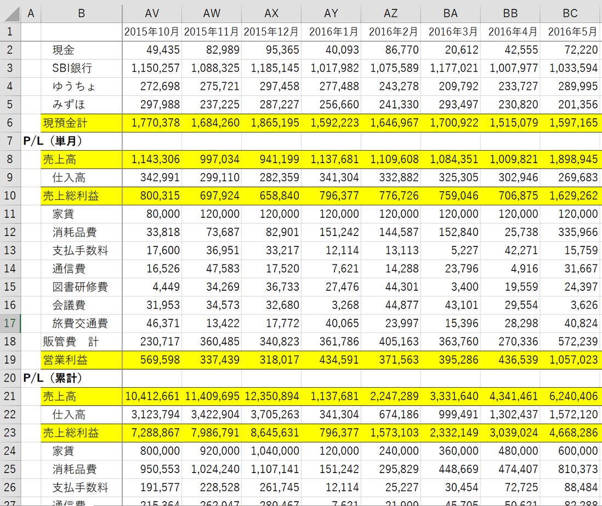The image size is (602, 506).
Task: Click cell with value 941,199
Action: tap(271, 159)
